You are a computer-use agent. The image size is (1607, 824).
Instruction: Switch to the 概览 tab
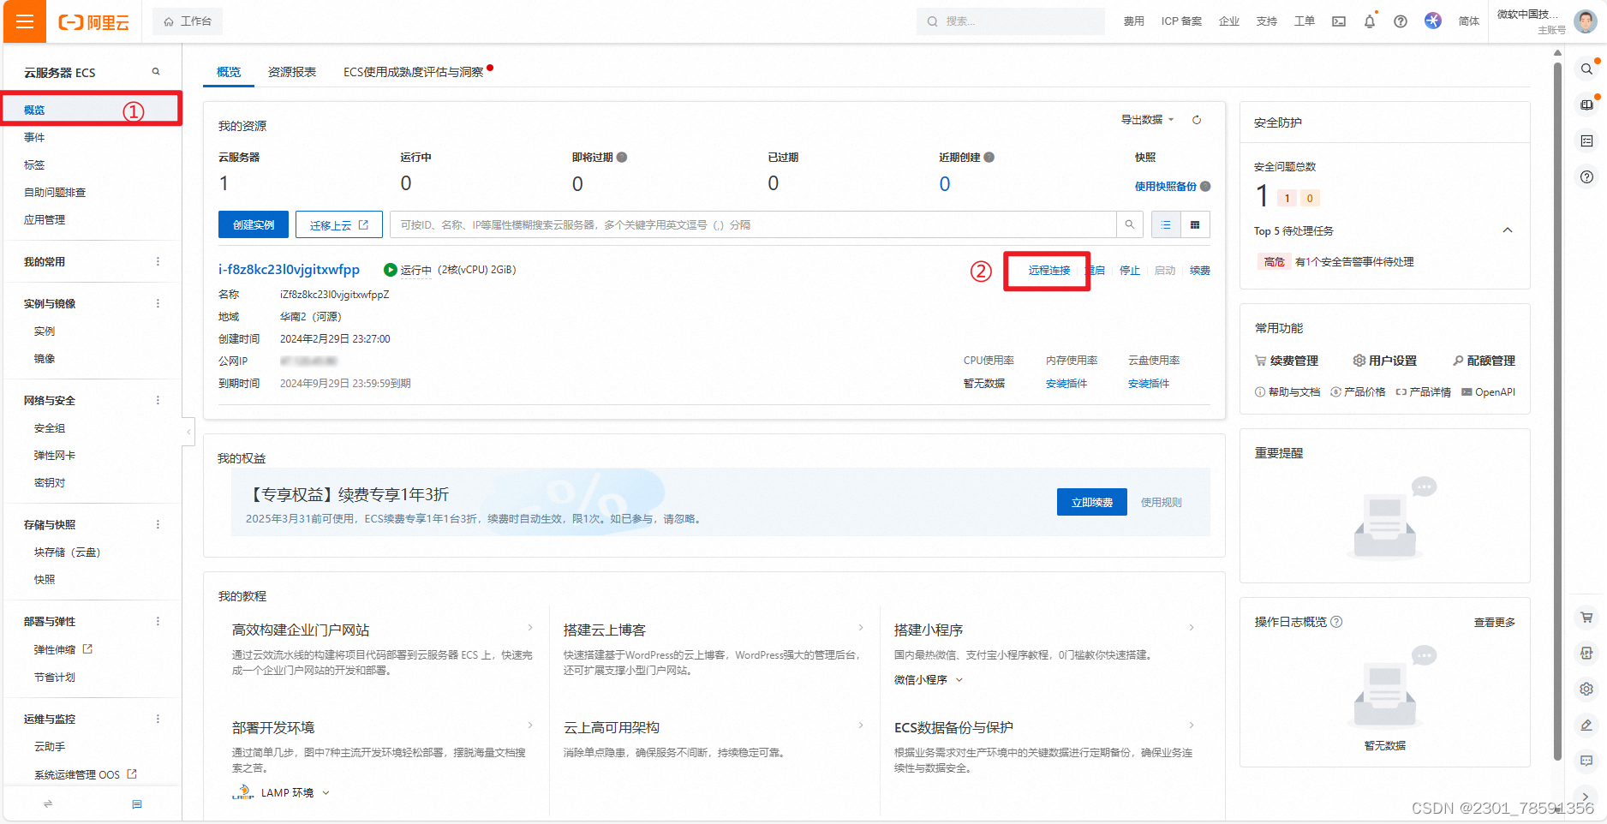229,72
